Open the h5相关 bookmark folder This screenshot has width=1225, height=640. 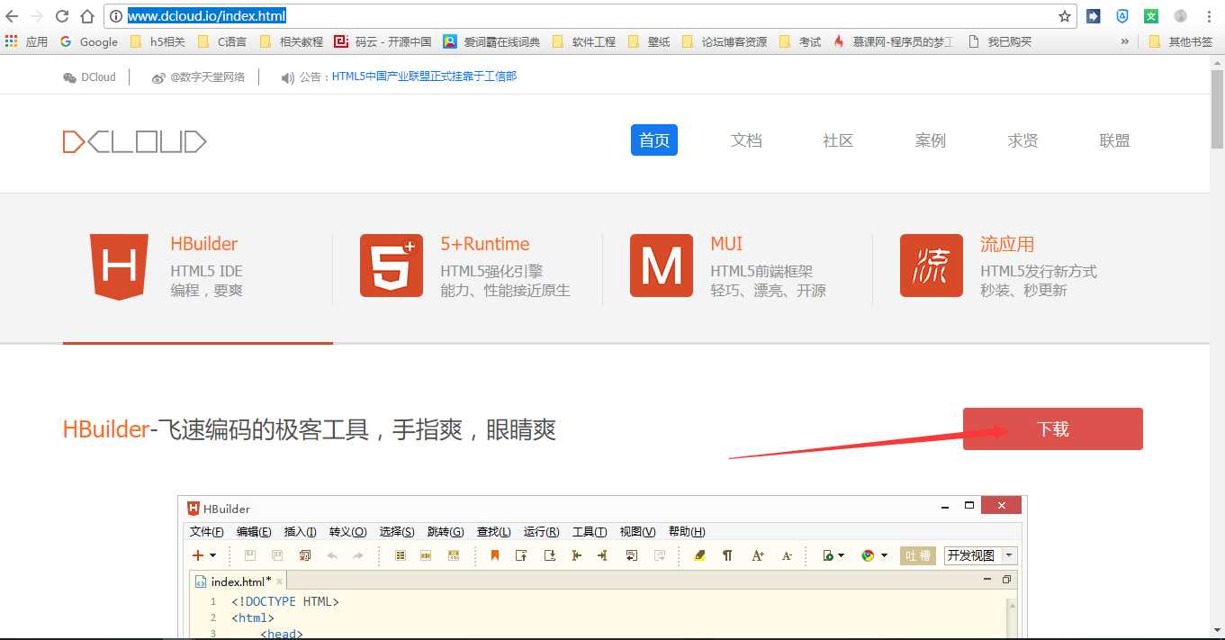(158, 41)
